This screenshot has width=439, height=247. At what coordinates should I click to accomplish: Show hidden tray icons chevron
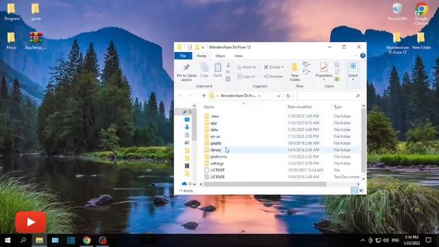coord(363,240)
